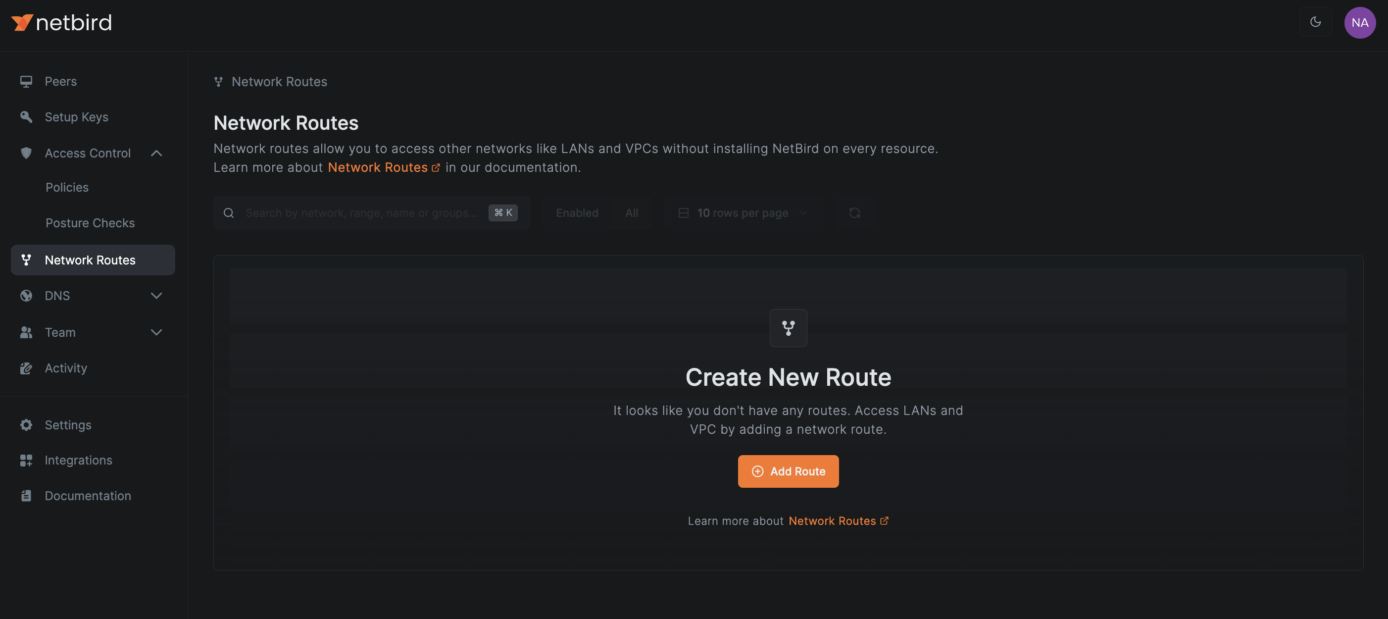Click the Access Control shield icon
The height and width of the screenshot is (619, 1388).
26,153
